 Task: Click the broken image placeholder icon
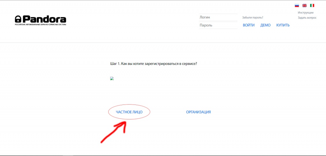(x=112, y=78)
